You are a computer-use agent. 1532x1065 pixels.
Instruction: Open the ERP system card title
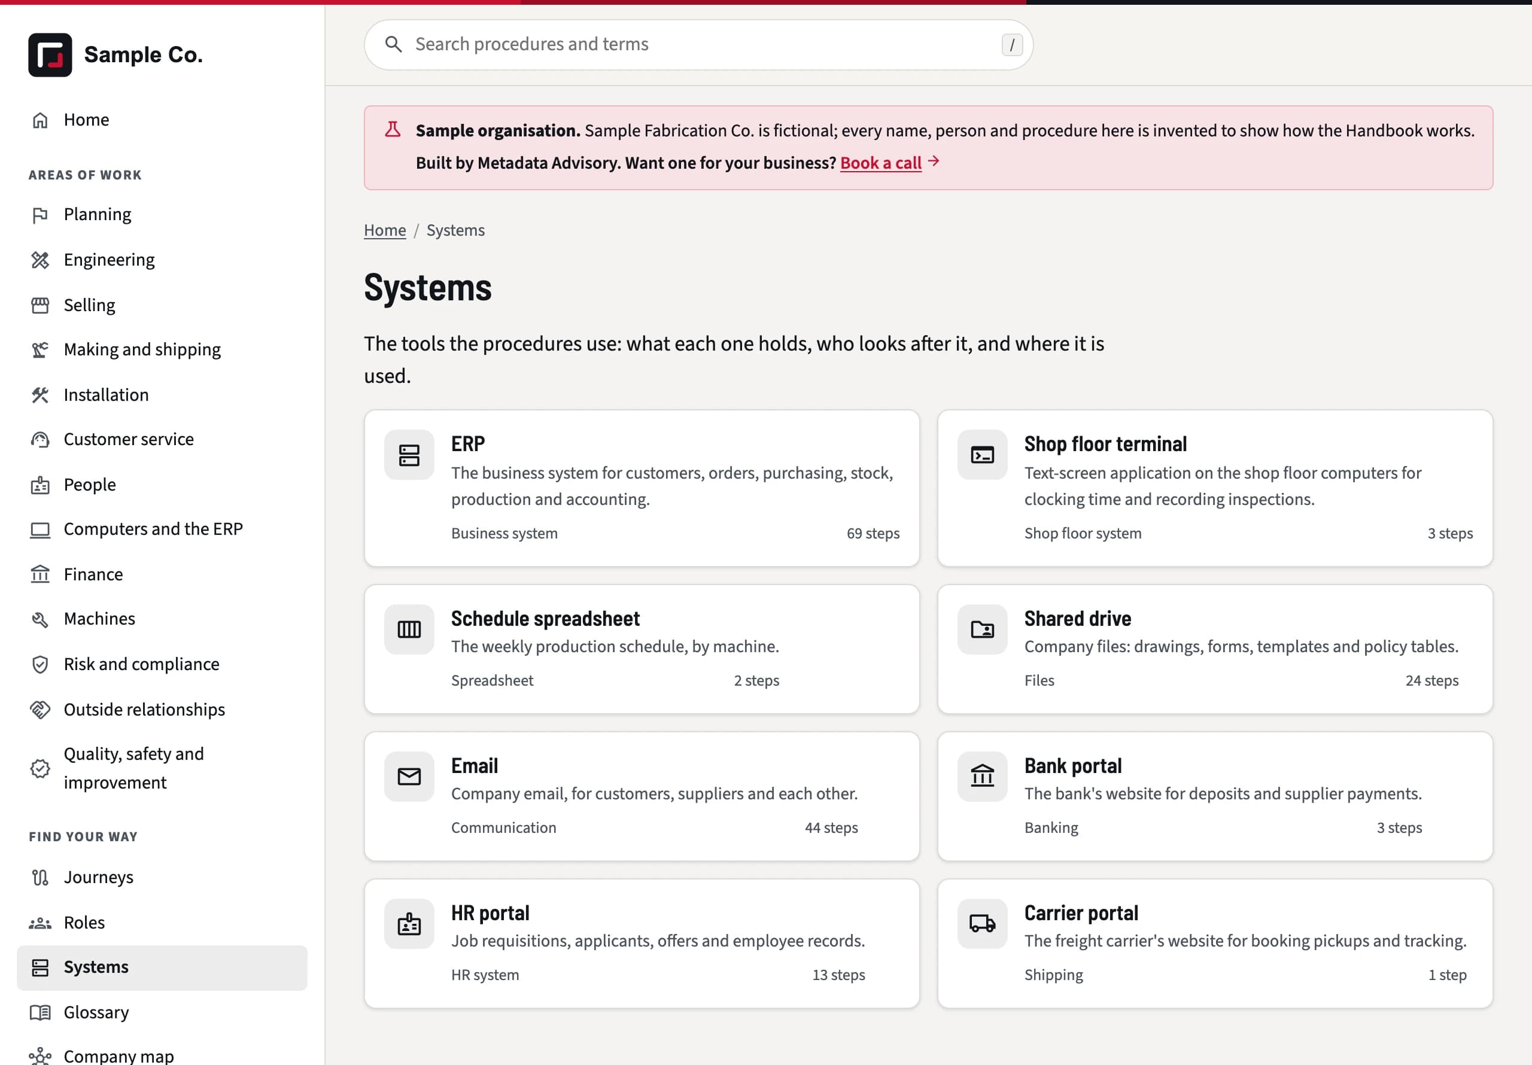coord(468,445)
